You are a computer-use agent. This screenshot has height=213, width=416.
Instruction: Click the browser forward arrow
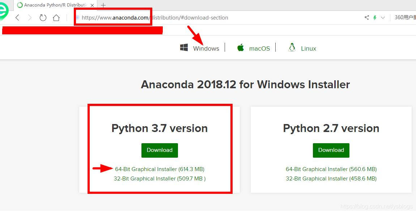tap(30, 18)
